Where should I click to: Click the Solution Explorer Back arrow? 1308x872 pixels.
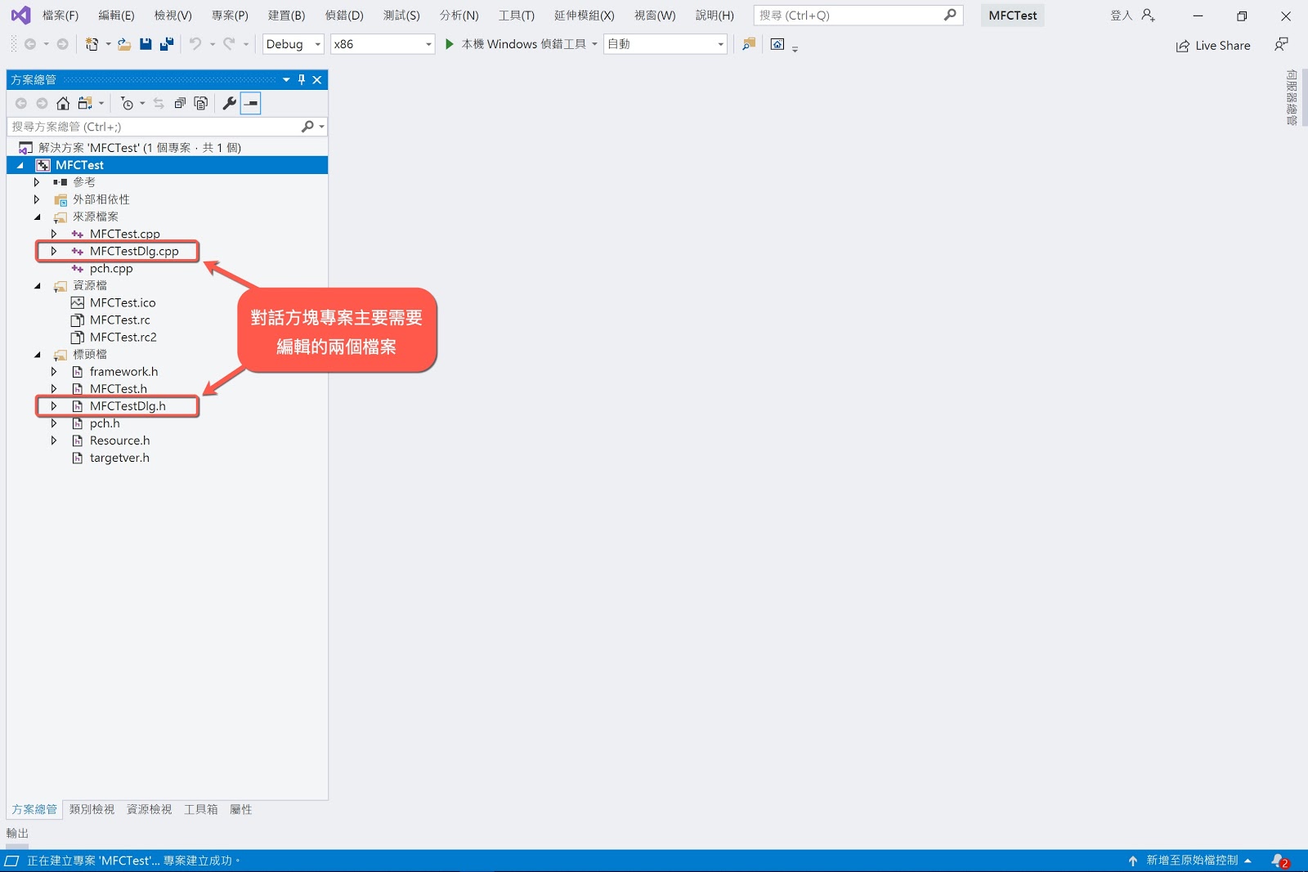(20, 103)
